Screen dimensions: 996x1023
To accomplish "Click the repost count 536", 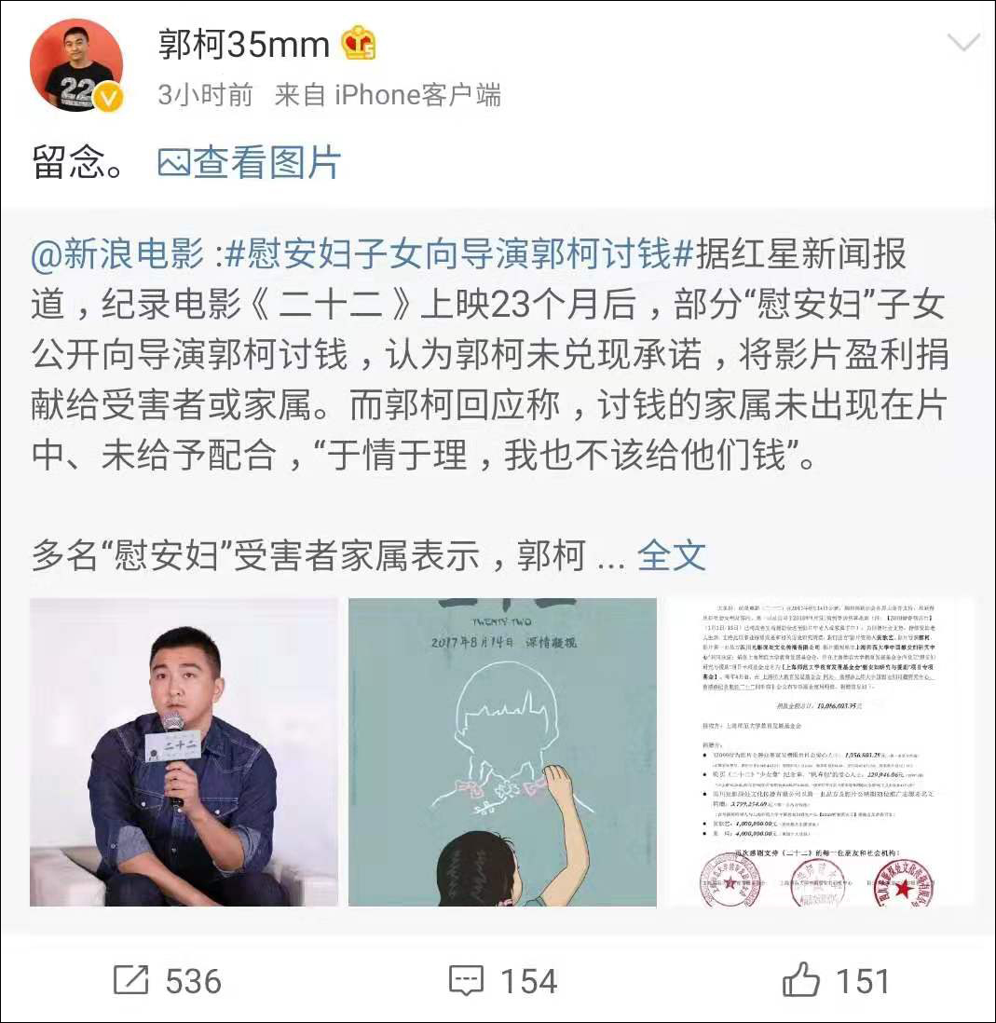I will click(193, 981).
